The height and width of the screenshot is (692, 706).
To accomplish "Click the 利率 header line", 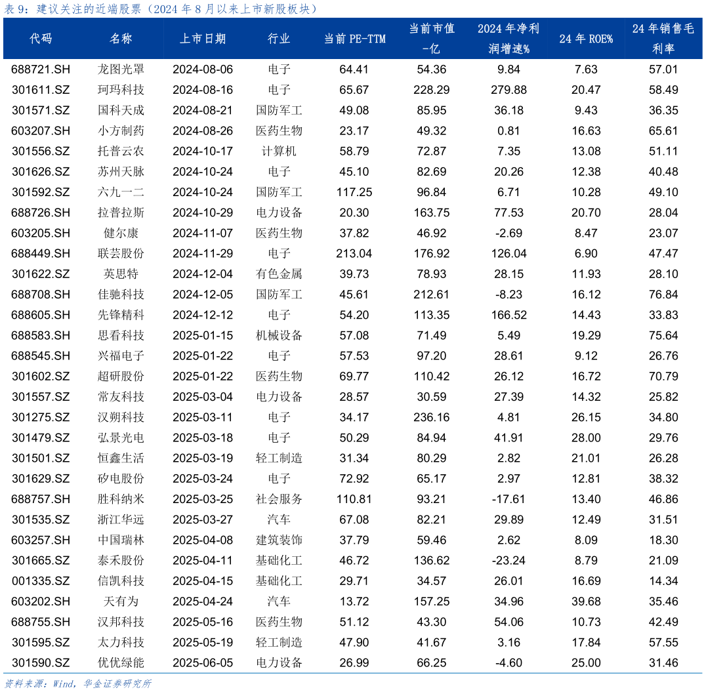I will (663, 49).
